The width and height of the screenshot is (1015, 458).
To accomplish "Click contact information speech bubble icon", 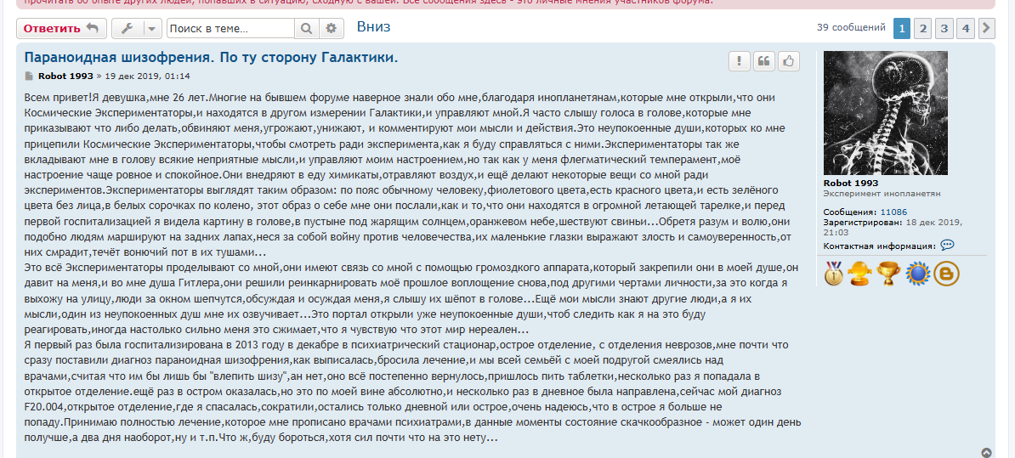I will tap(947, 246).
